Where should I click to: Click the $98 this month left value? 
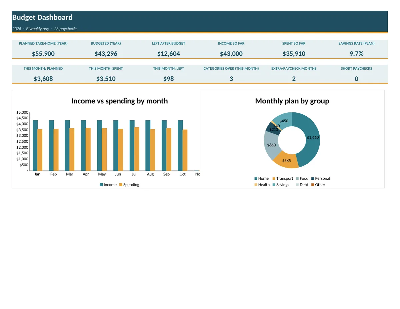(x=168, y=79)
